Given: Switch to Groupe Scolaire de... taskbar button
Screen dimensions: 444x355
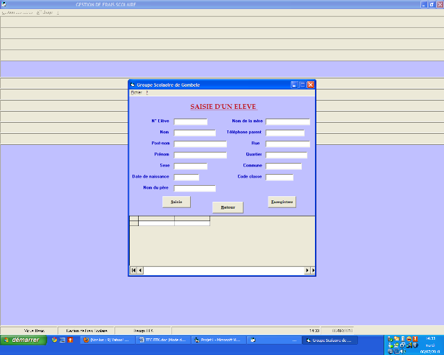Looking at the screenshot, I should pos(330,340).
